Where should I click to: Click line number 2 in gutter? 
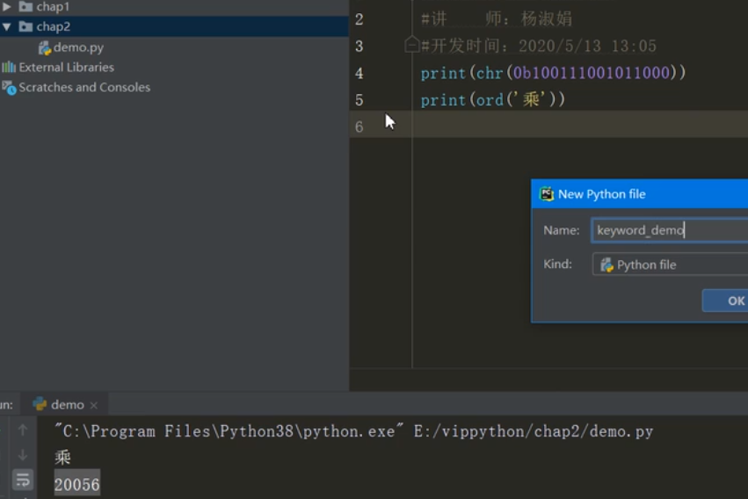point(359,19)
